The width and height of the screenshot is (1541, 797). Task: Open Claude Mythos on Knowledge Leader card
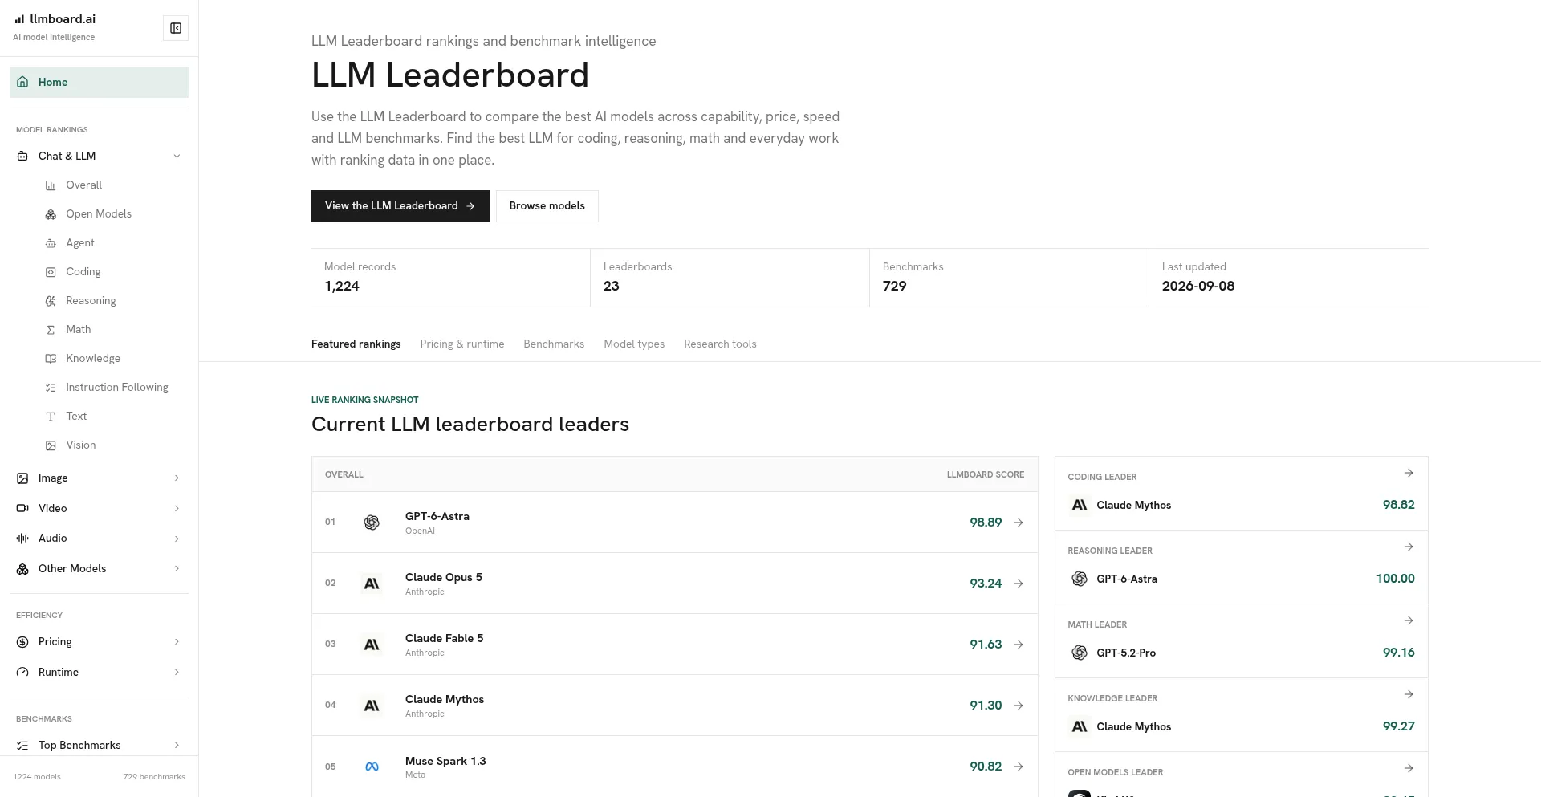click(1133, 726)
